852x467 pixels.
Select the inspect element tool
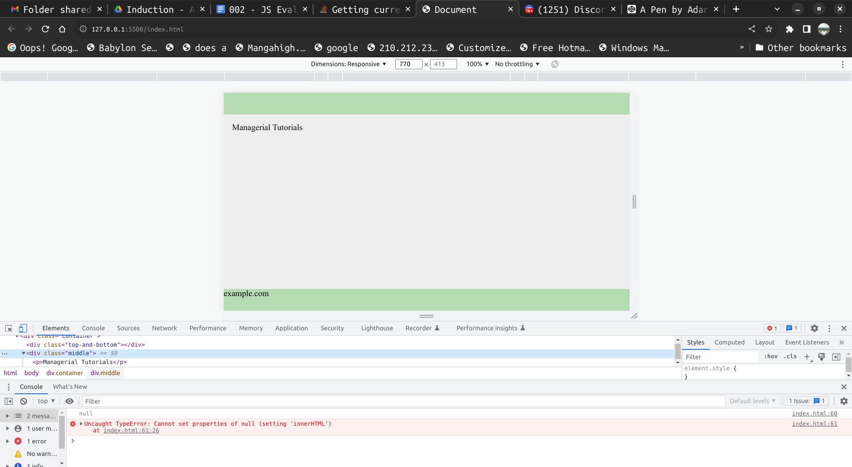pos(8,328)
